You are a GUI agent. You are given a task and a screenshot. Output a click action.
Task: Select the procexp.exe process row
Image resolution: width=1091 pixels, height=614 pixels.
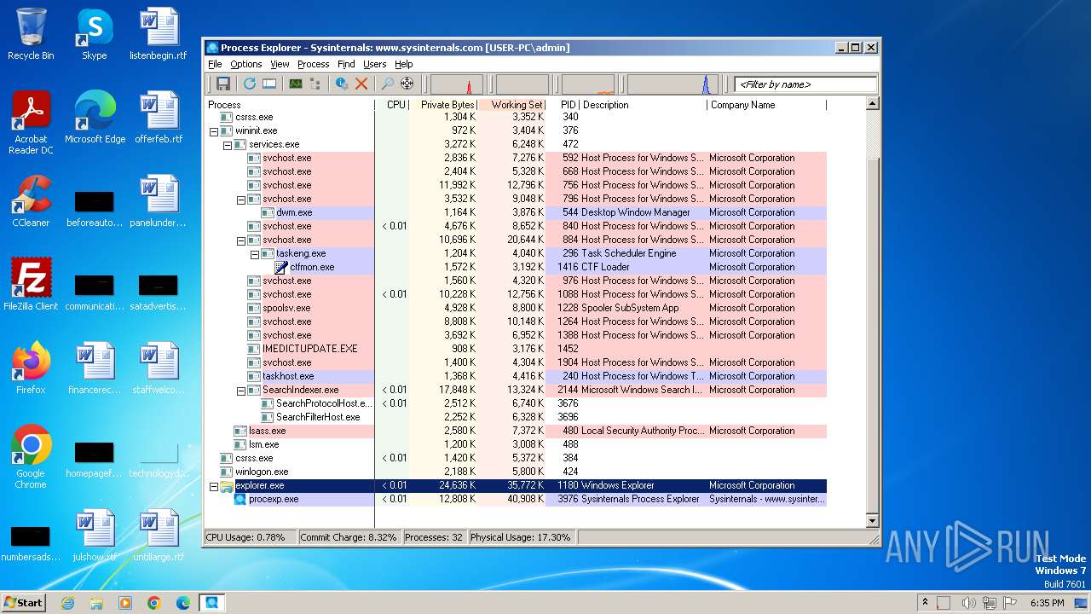516,500
